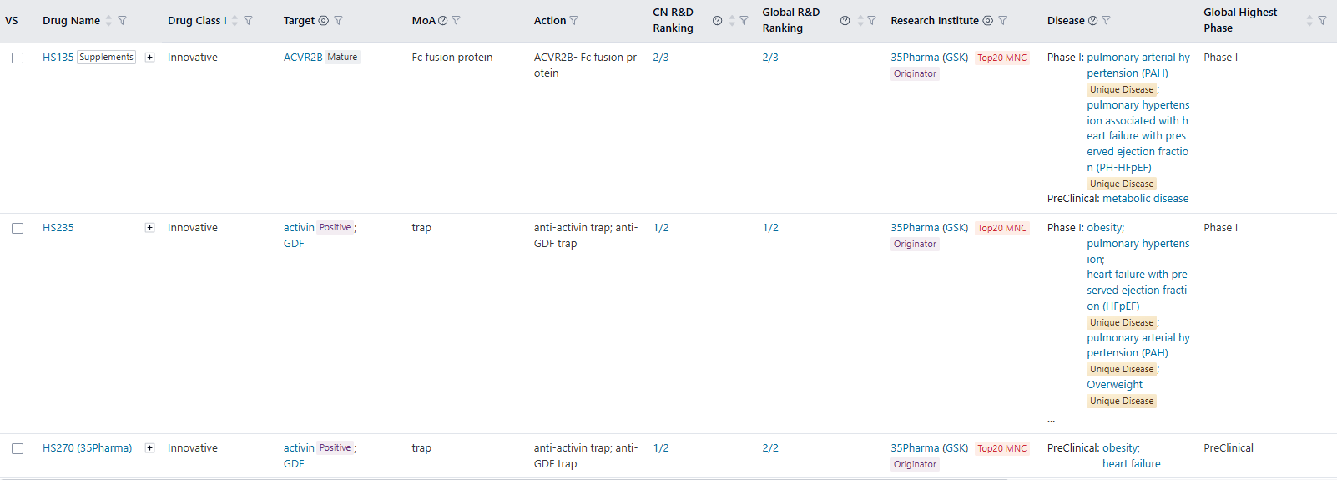Open the ACVR2B target link
This screenshot has width=1337, height=480.
coord(302,58)
